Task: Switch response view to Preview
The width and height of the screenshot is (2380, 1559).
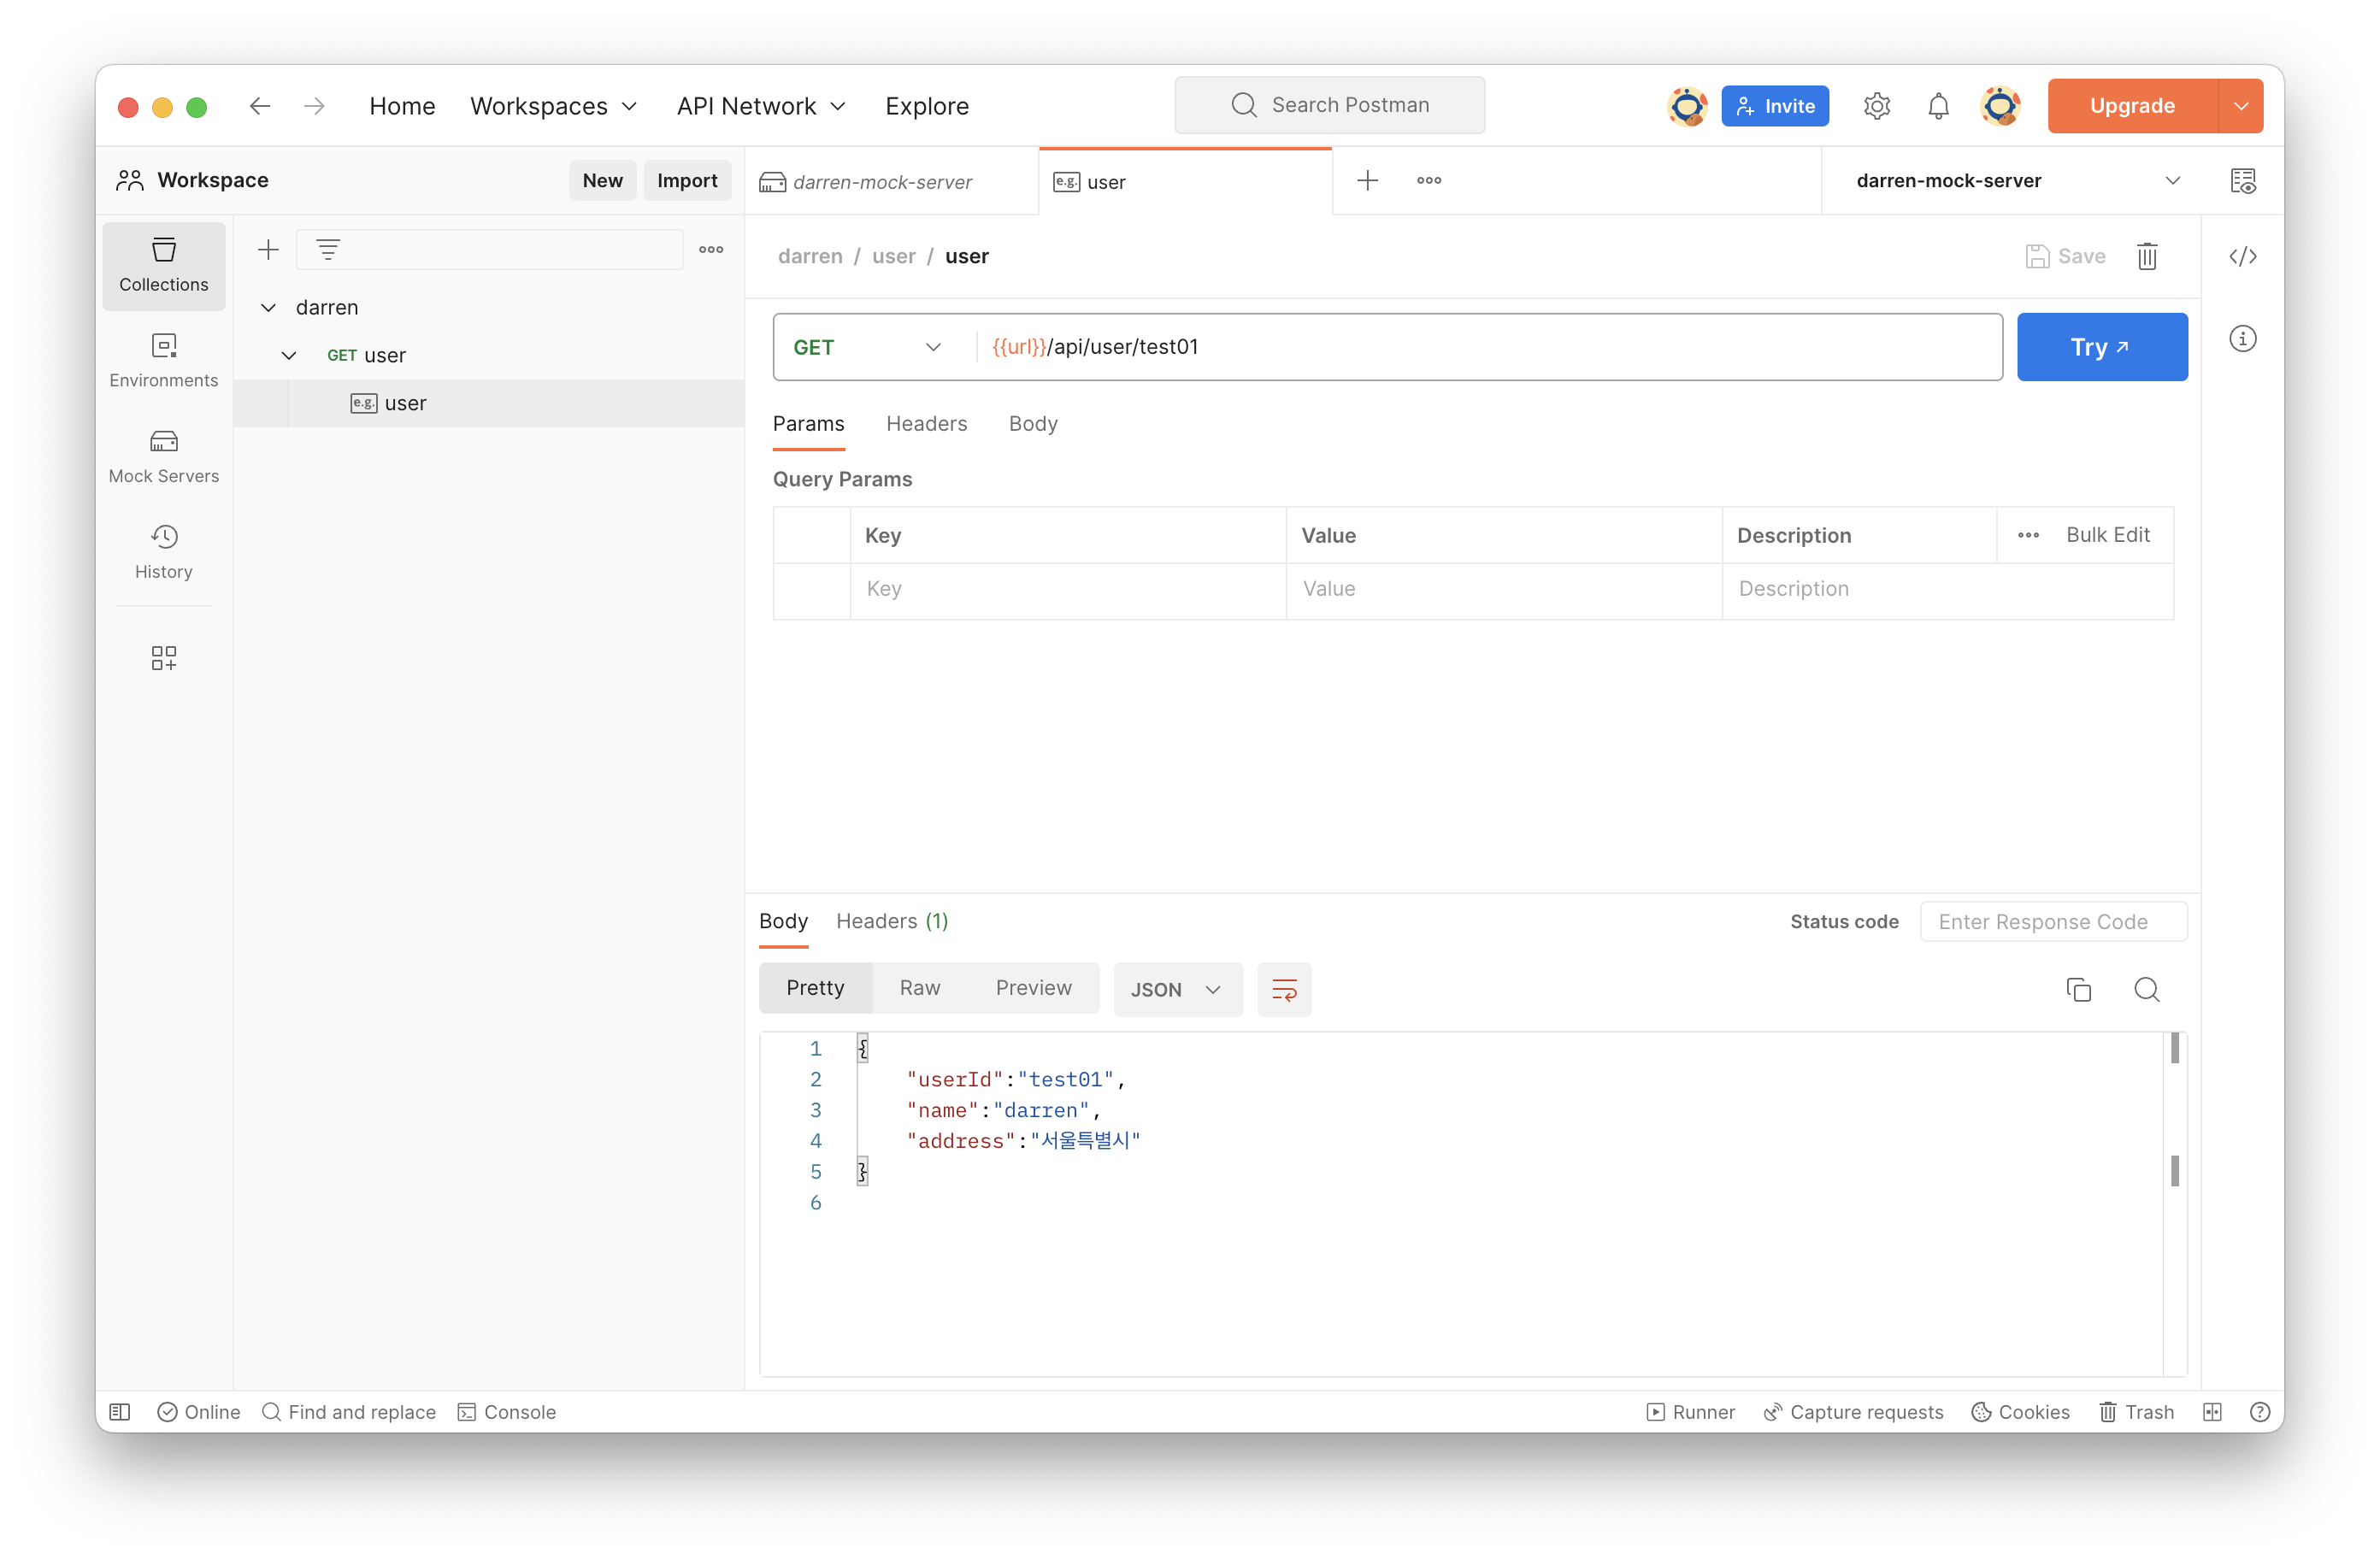Action: coord(1033,988)
